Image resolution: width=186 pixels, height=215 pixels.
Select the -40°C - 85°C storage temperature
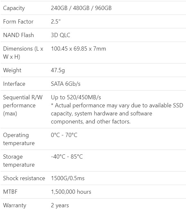pyautogui.click(x=67, y=157)
